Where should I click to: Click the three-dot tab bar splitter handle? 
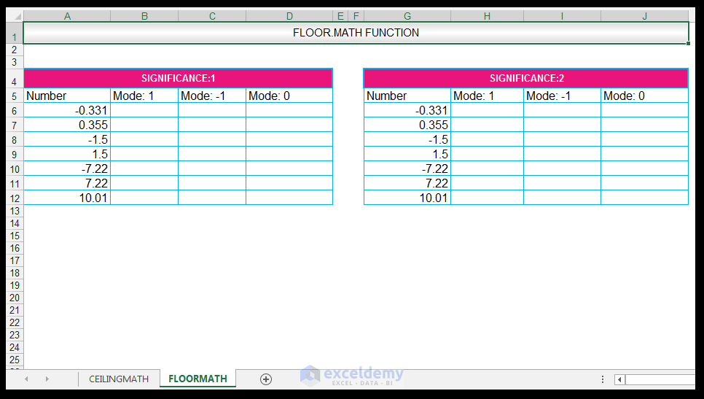(603, 380)
